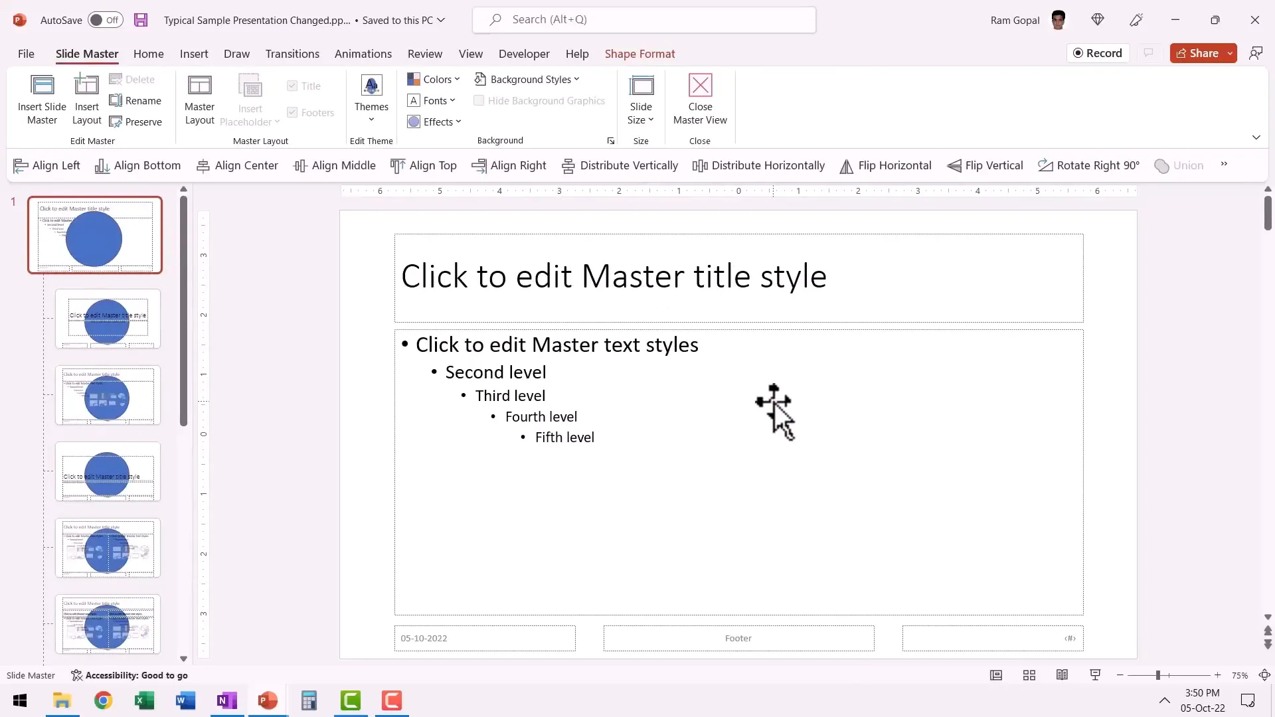Open Master Layout settings
Image resolution: width=1275 pixels, height=717 pixels.
click(x=199, y=100)
